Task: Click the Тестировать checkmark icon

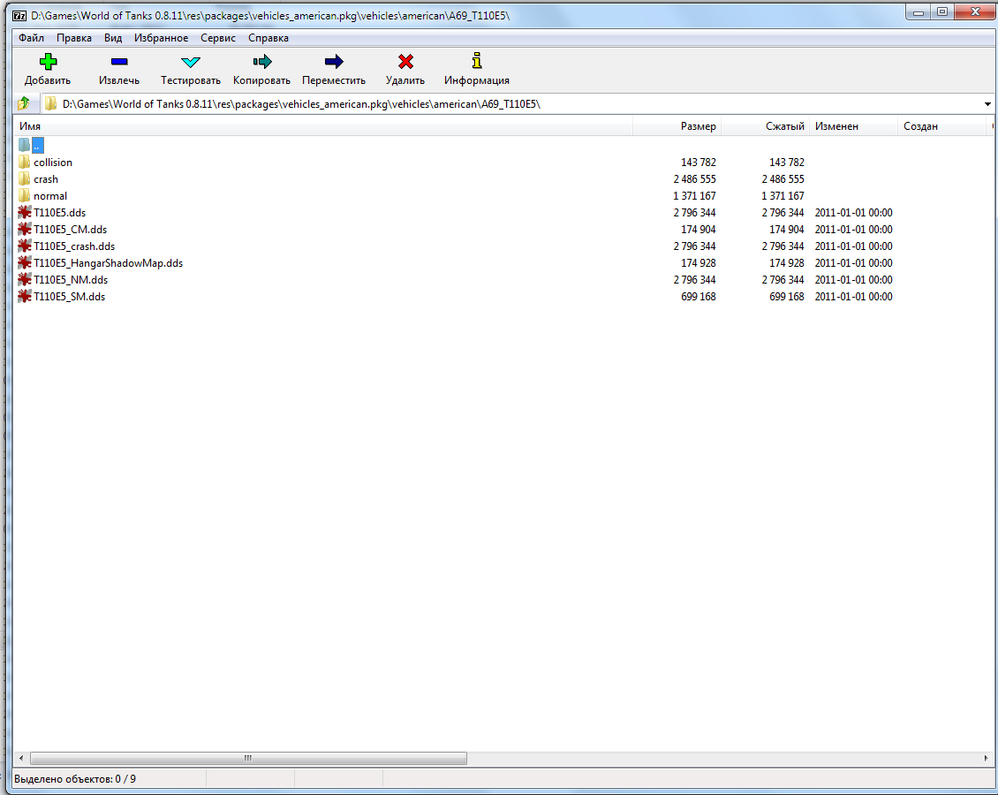Action: [190, 62]
